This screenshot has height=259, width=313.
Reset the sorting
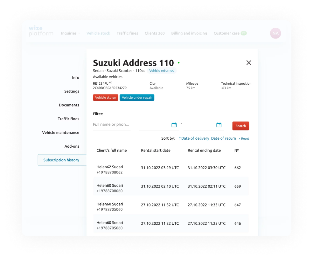tap(244, 139)
